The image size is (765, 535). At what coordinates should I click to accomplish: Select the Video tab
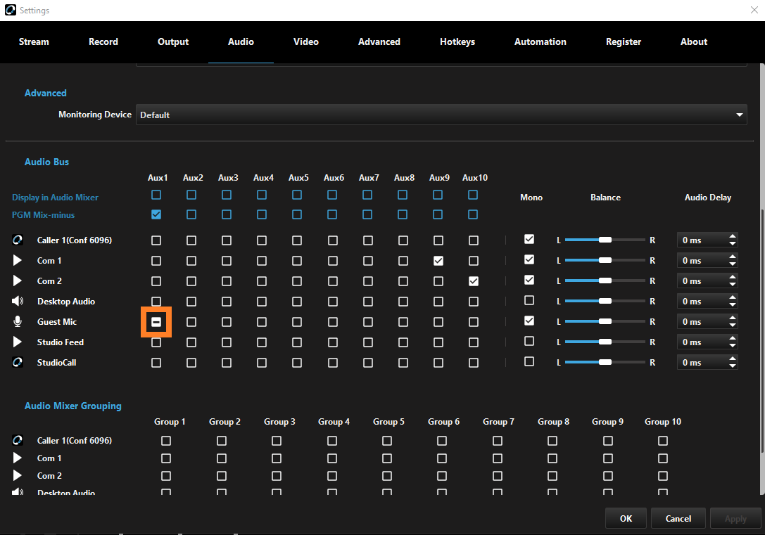(x=306, y=42)
